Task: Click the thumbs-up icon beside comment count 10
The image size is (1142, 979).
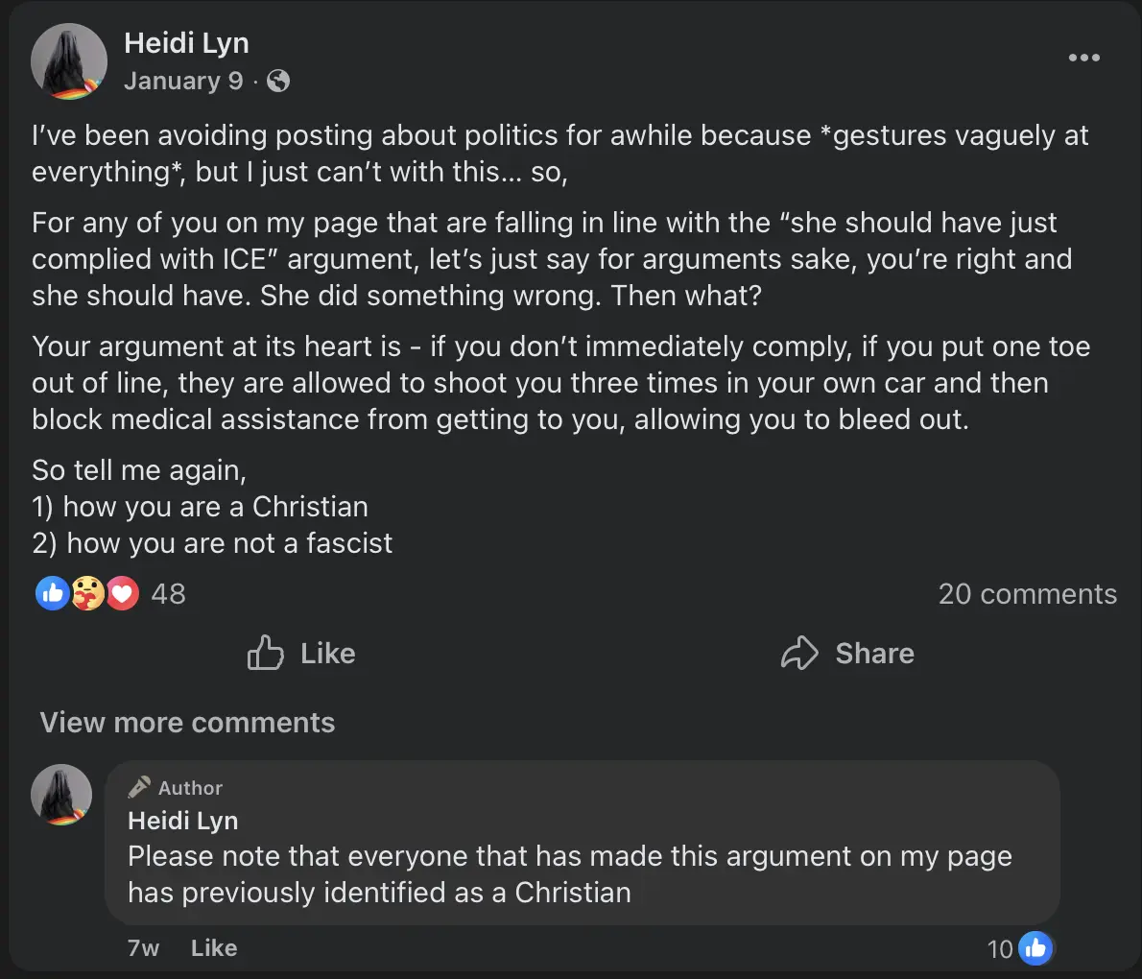Action: point(1035,948)
